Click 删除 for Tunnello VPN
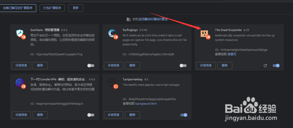This screenshot has height=128, width=293. (x=40, y=115)
